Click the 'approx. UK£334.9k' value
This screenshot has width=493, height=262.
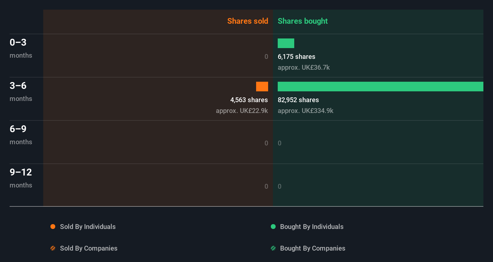click(x=305, y=111)
